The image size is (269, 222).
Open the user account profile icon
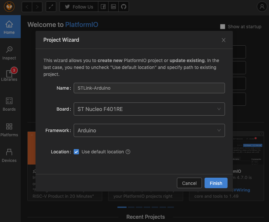pos(262,7)
